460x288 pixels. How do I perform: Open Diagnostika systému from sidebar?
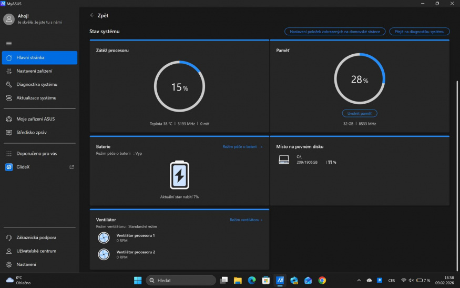pos(37,84)
